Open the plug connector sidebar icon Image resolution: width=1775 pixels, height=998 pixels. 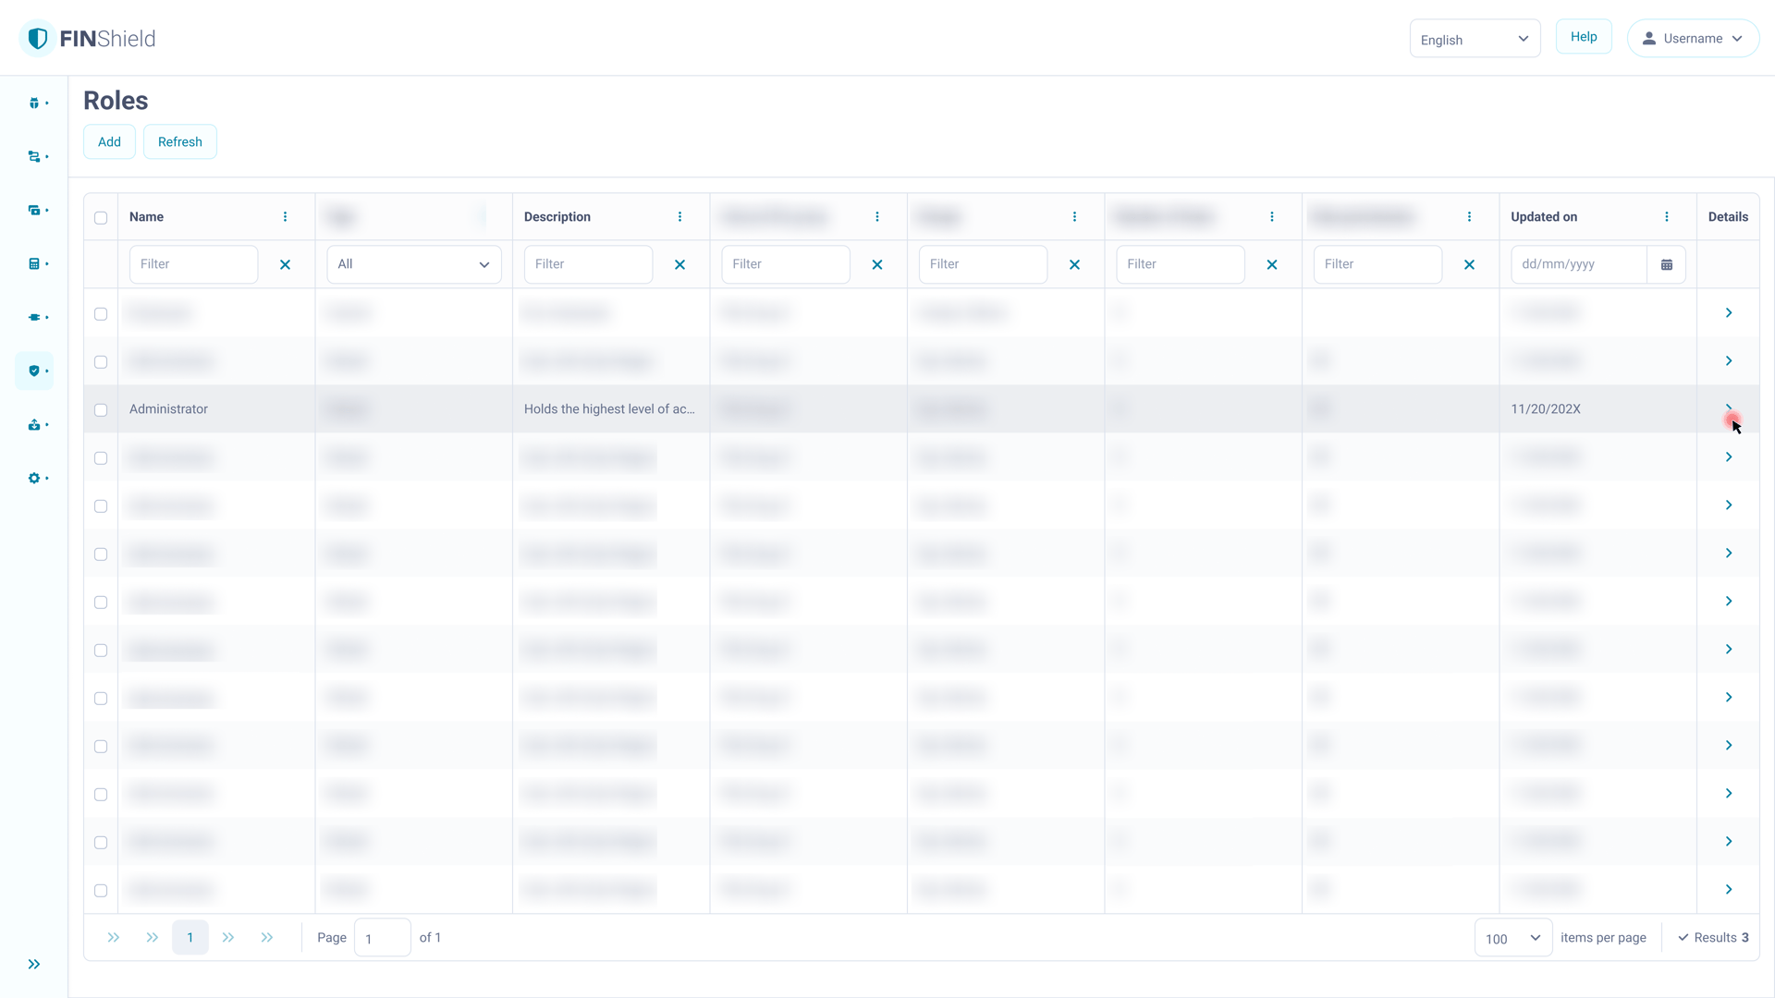click(34, 318)
